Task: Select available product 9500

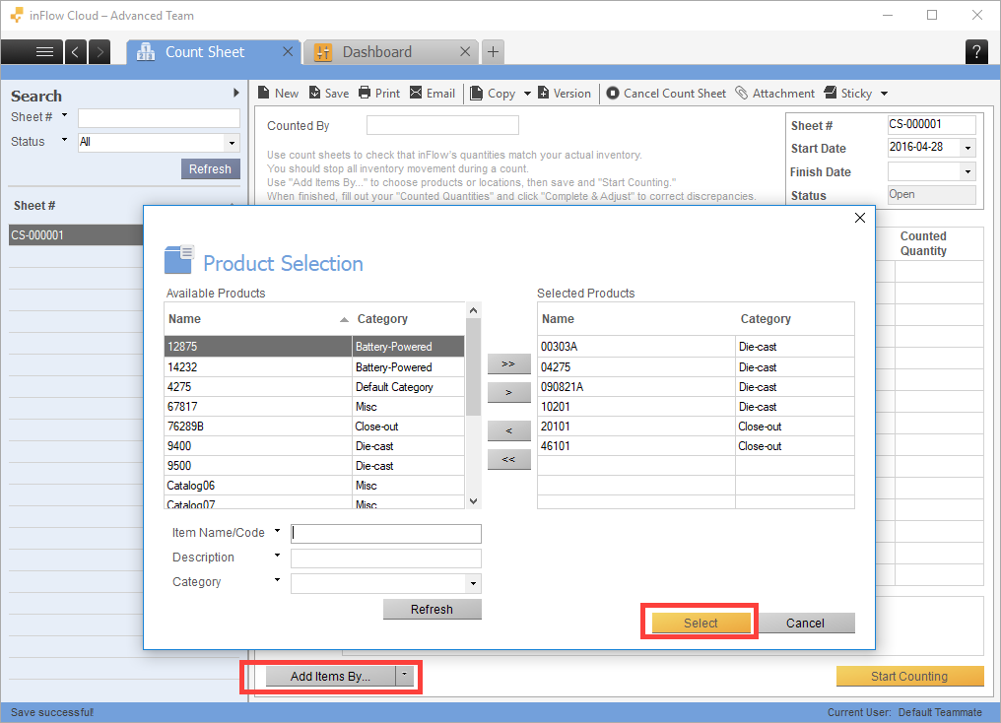Action: coord(314,466)
